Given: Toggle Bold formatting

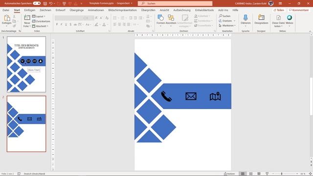Looking at the screenshot, I should click(x=57, y=24).
